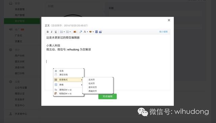Screen dimensions: 216x123
Task: Open 公众号设置 in background sidebar
Action: (x=21, y=88)
